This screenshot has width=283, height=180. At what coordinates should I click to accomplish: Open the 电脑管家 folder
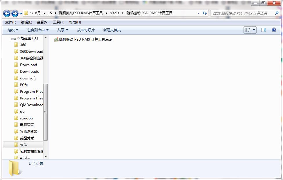coord(28,125)
